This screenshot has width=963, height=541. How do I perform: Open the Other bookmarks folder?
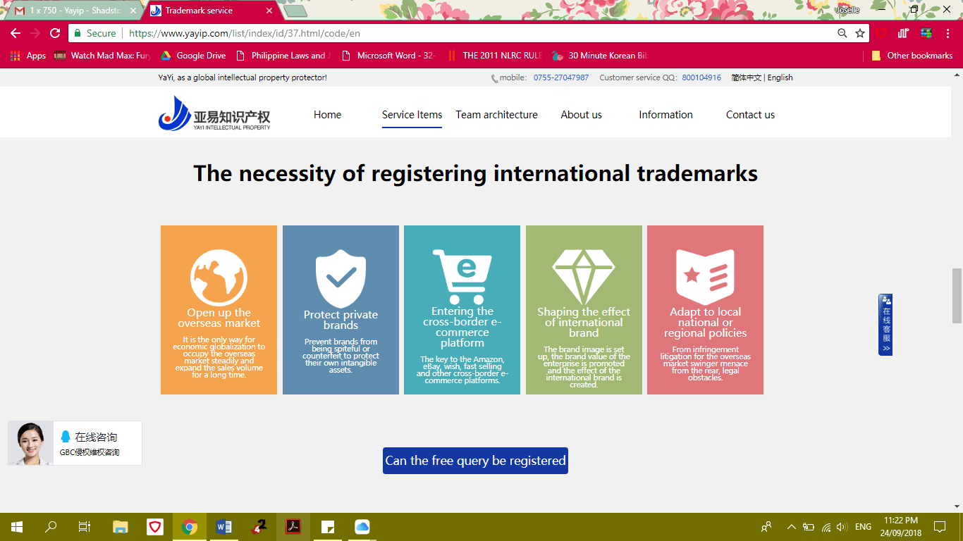[x=912, y=56]
